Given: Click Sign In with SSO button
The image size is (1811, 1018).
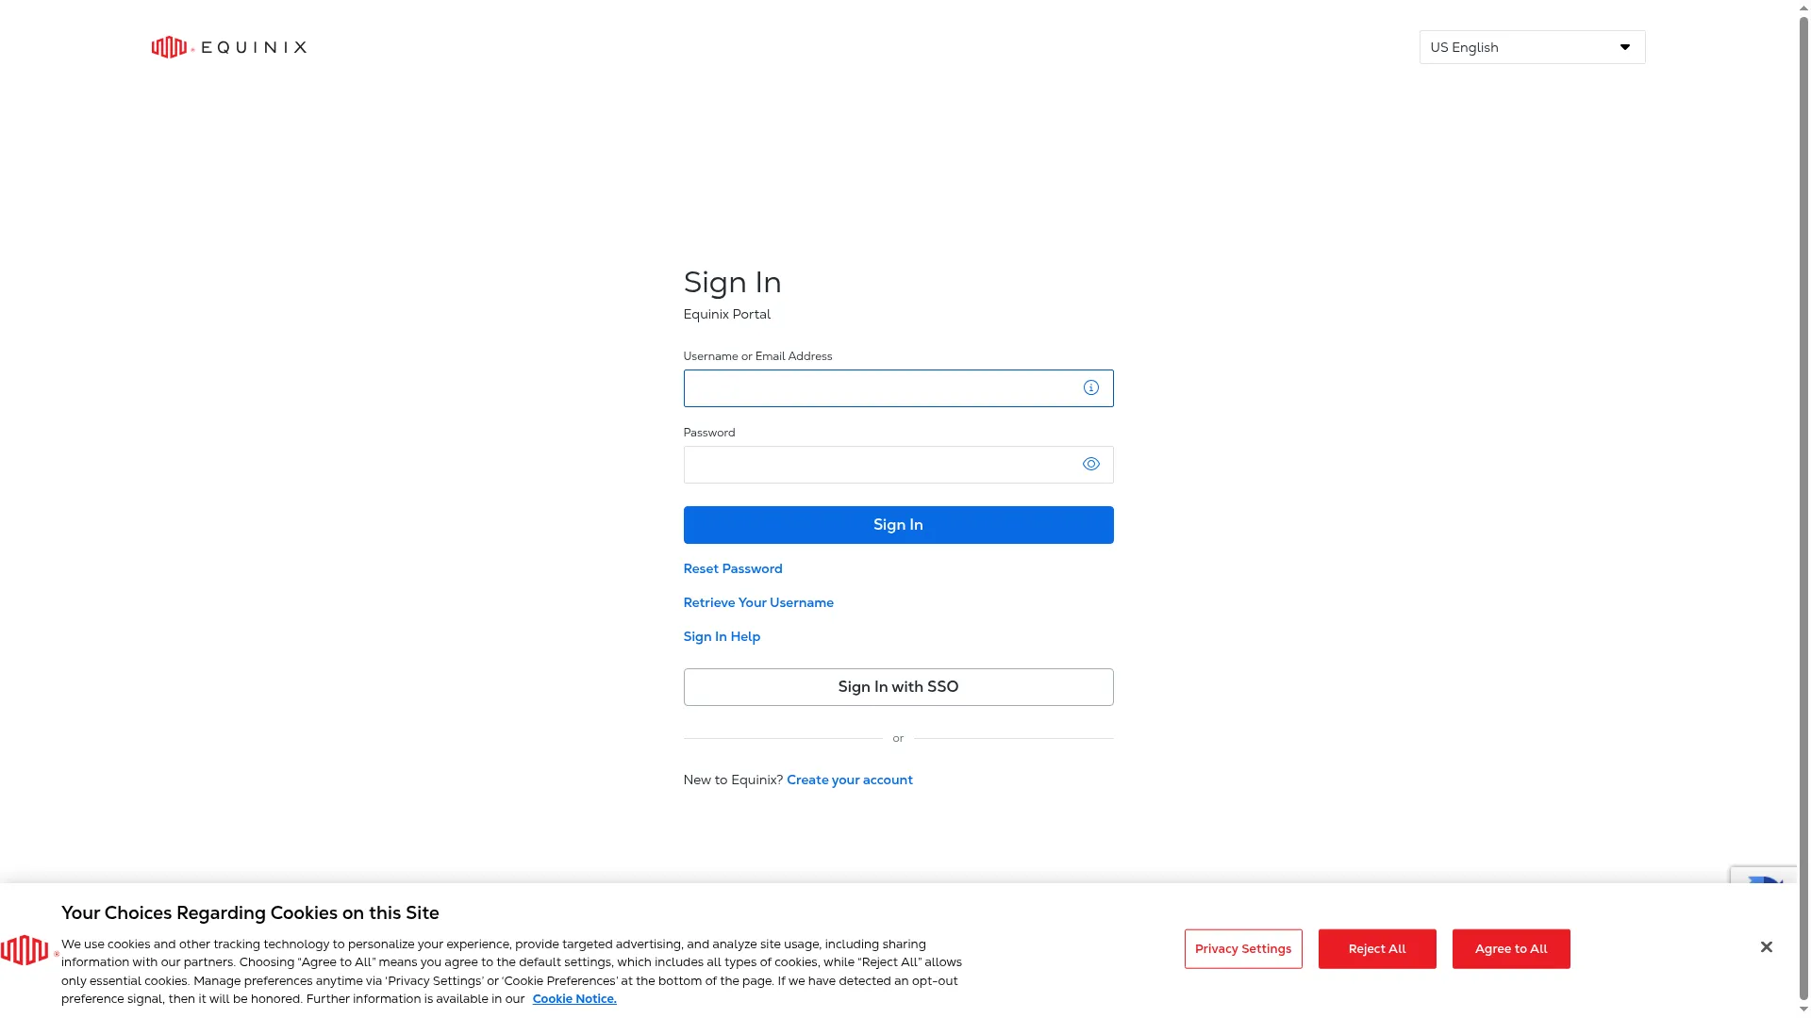Looking at the screenshot, I should click(x=898, y=687).
